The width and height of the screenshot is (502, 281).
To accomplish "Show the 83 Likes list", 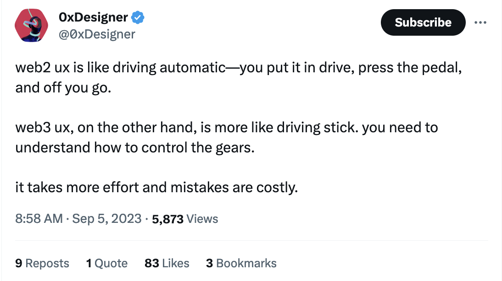I will pyautogui.click(x=167, y=263).
